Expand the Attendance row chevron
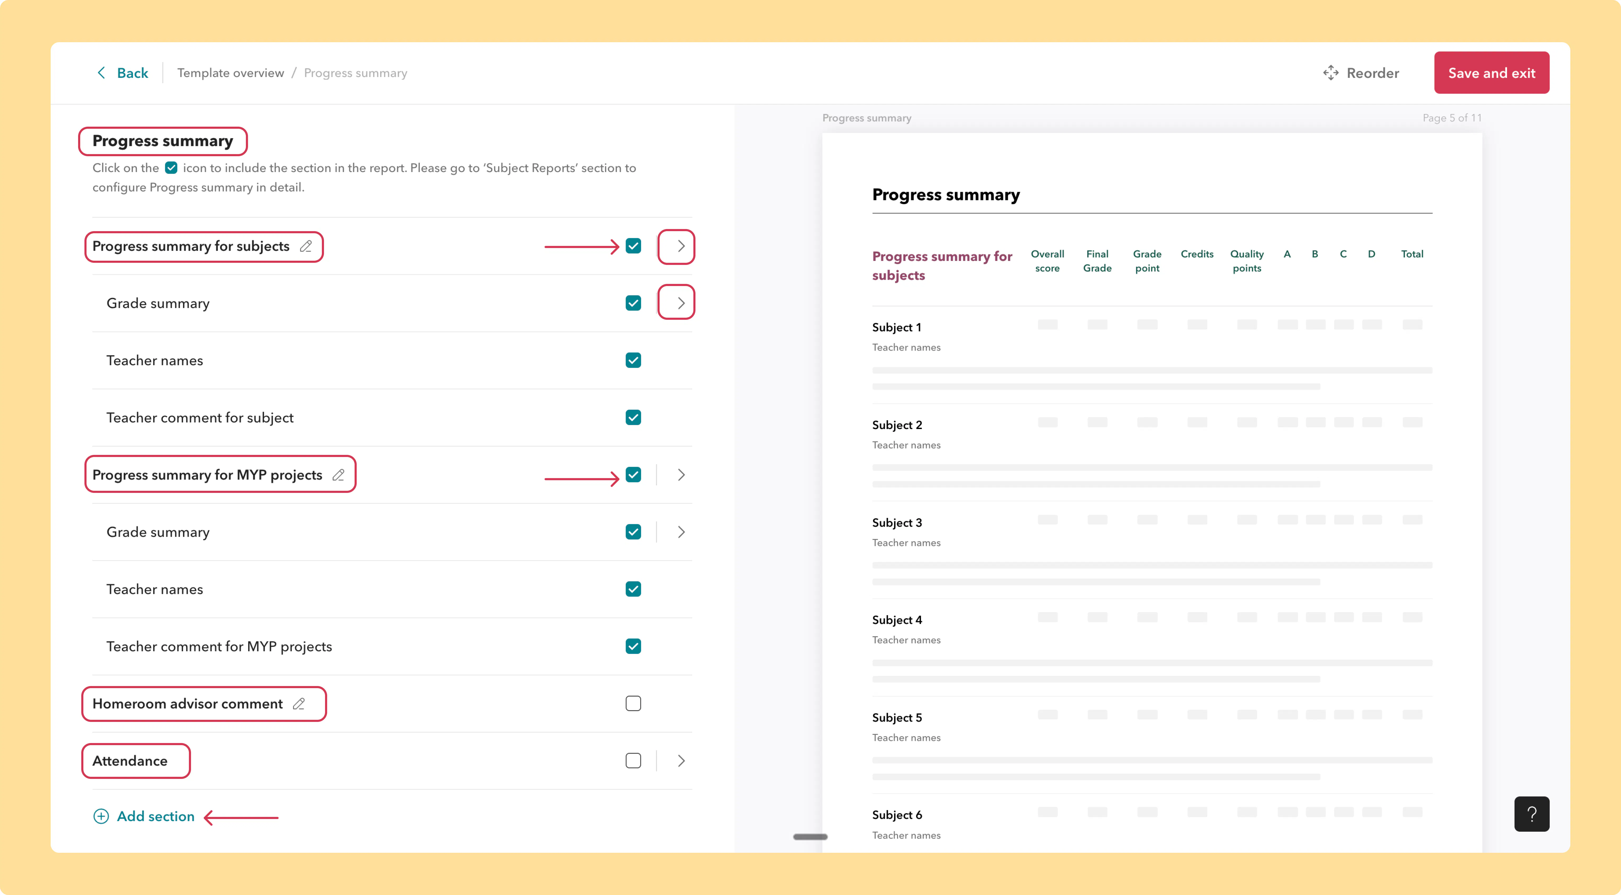The height and width of the screenshot is (895, 1621). pos(681,761)
